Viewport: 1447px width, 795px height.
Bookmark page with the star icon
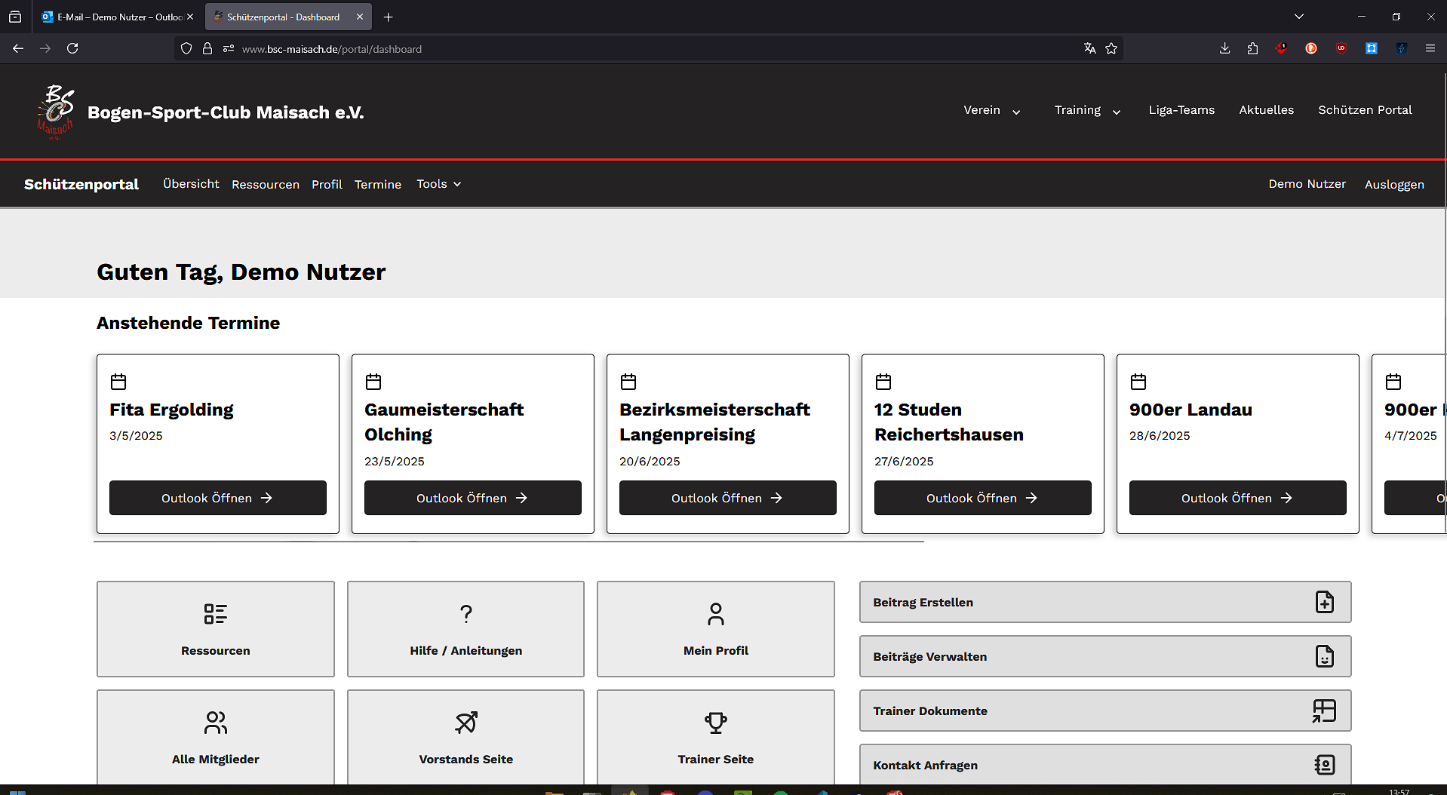[1111, 48]
